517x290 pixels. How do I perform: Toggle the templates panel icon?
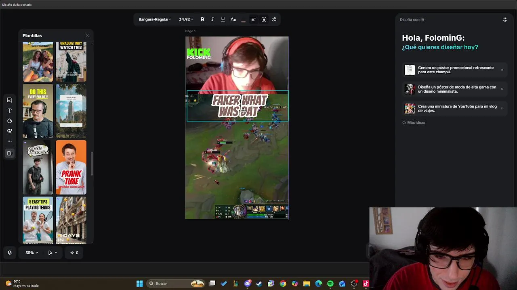[x=10, y=153]
